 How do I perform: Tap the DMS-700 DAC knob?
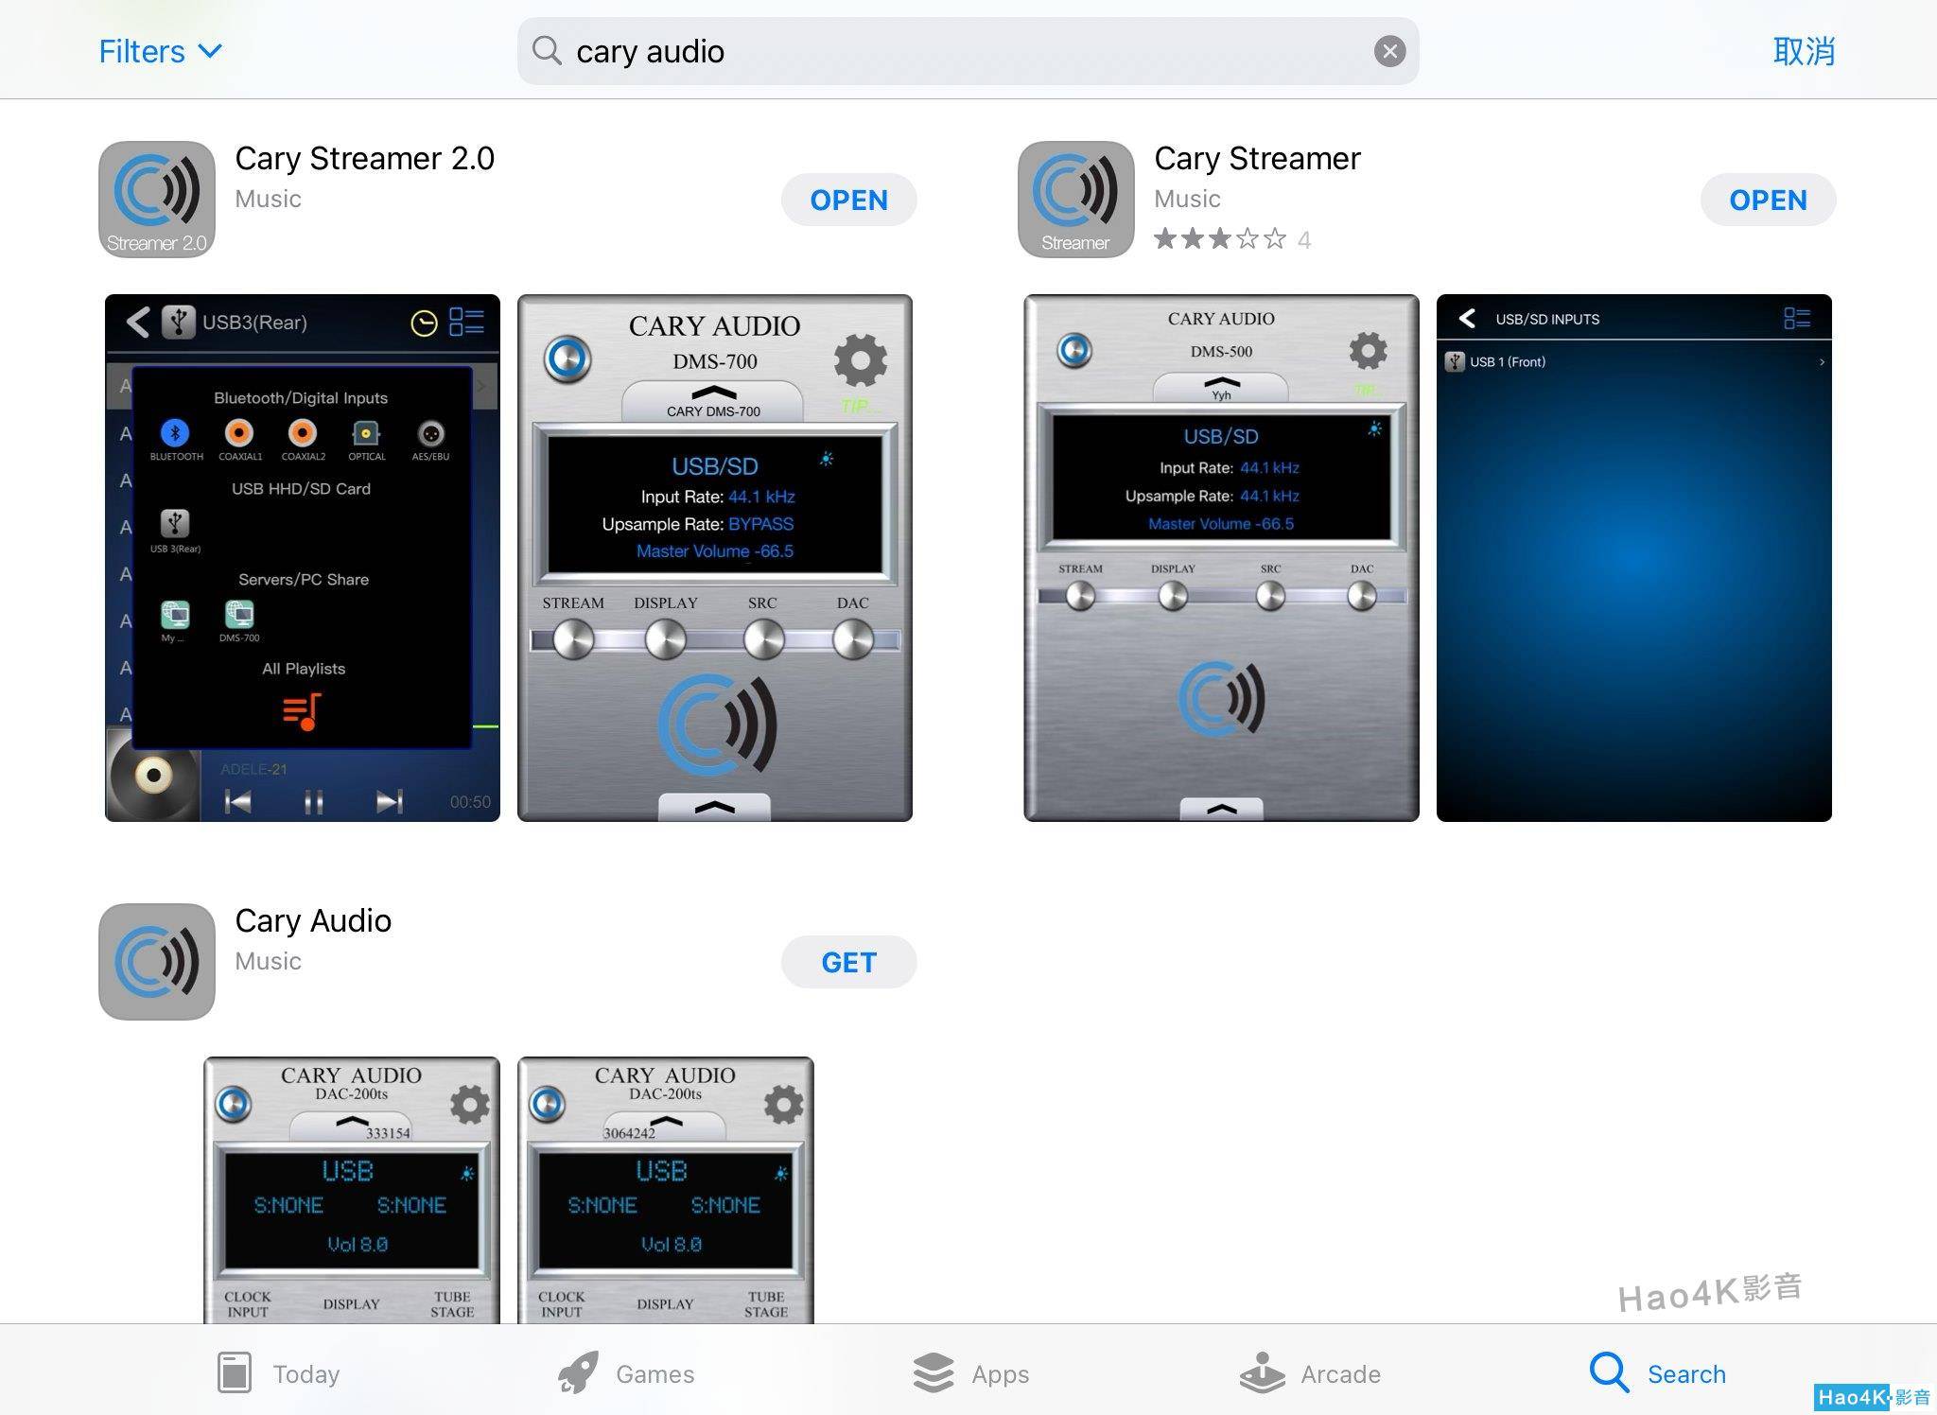coord(853,640)
